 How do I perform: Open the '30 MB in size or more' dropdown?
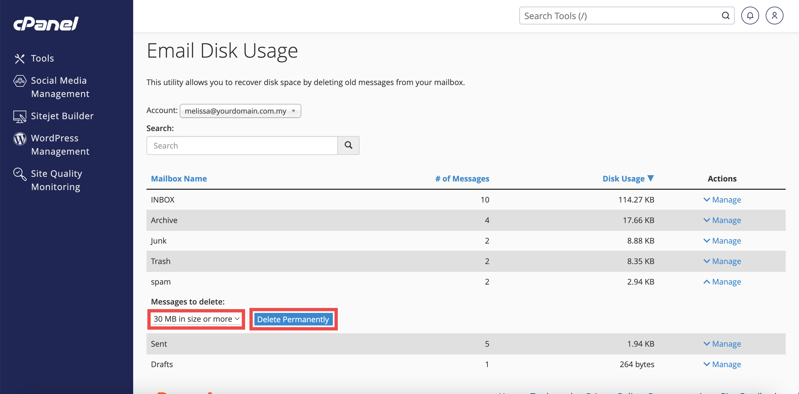coord(196,319)
